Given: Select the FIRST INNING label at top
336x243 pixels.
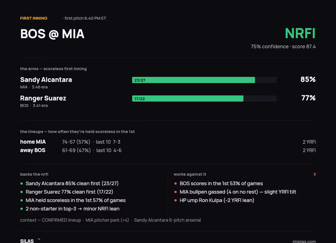Looking at the screenshot, I should [x=34, y=18].
